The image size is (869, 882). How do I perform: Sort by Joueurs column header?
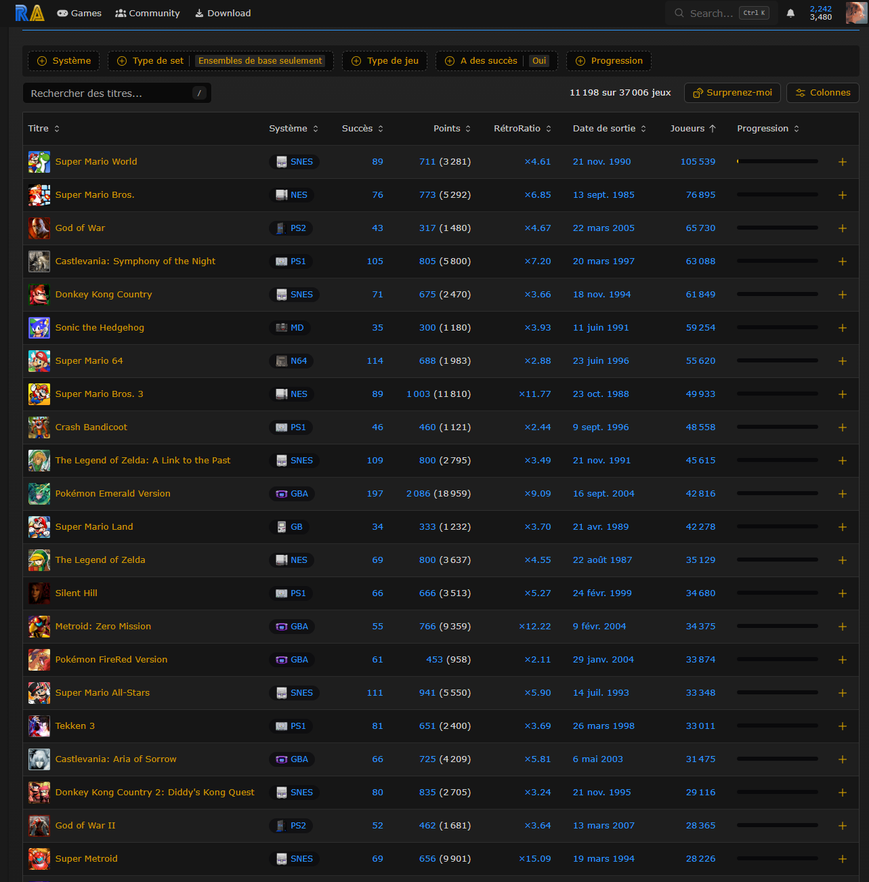pyautogui.click(x=693, y=129)
